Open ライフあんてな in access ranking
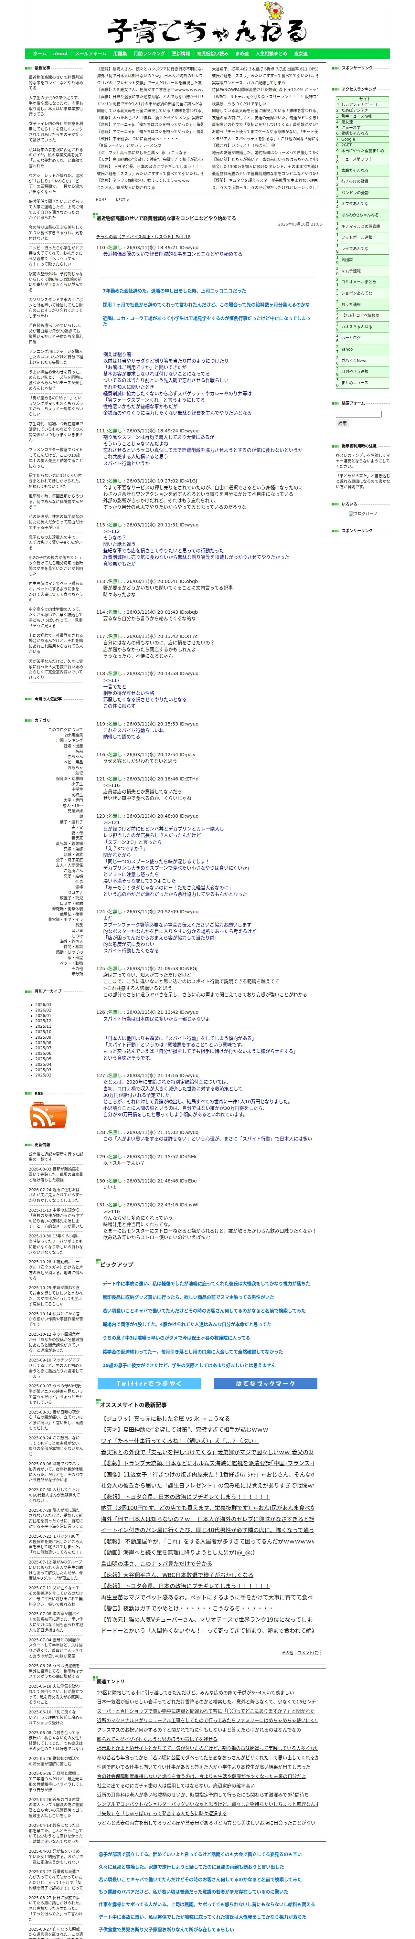 tap(355, 249)
